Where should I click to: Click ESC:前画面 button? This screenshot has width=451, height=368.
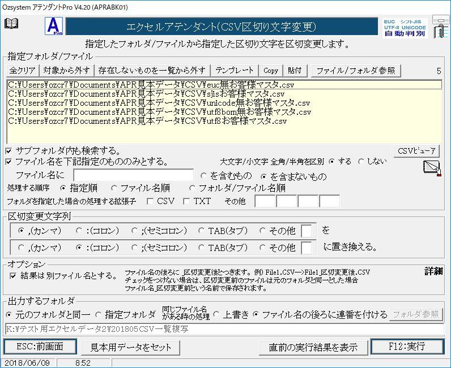click(40, 347)
